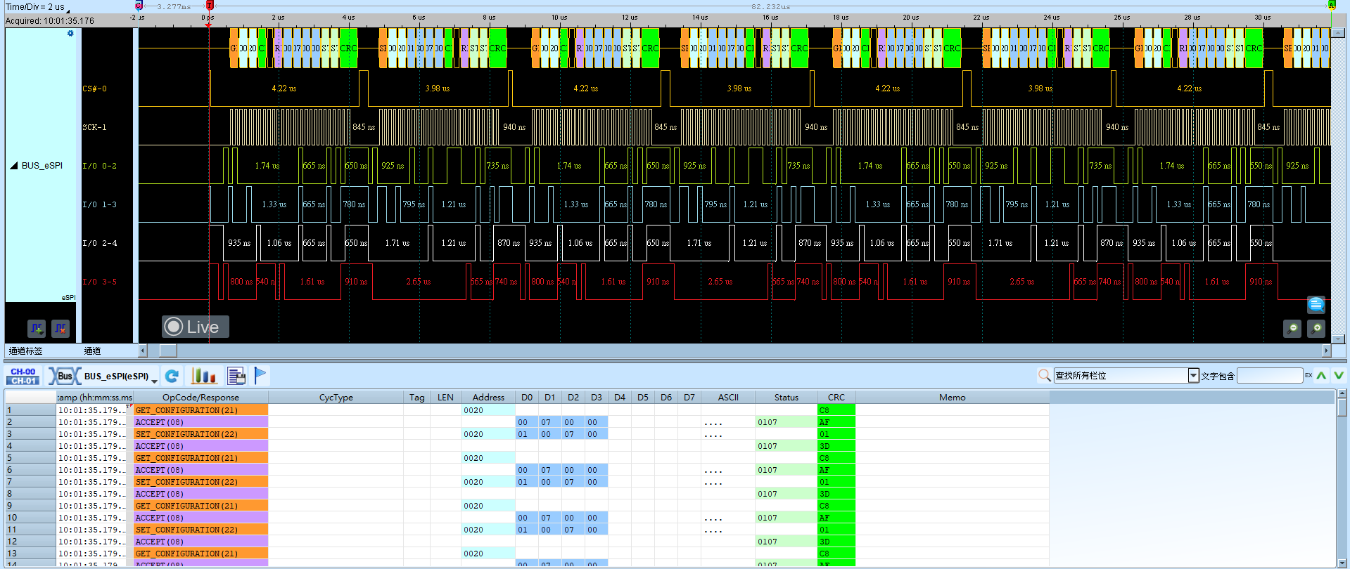The height and width of the screenshot is (569, 1350).
Task: Click the OpCode/Response column header
Action: coord(200,398)
